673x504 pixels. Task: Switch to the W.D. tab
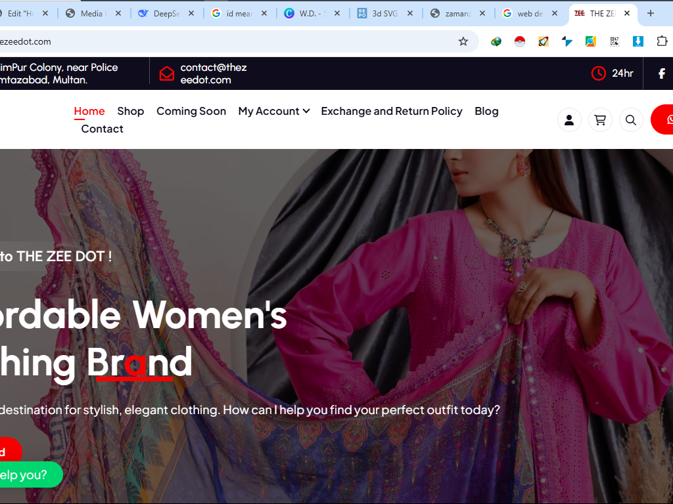click(312, 13)
